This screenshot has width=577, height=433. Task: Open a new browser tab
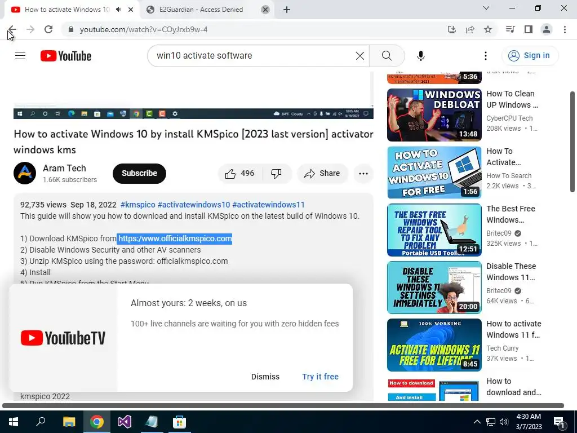pos(287,10)
